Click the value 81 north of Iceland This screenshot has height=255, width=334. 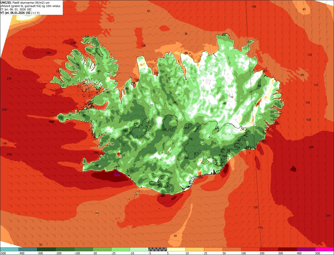click(149, 11)
